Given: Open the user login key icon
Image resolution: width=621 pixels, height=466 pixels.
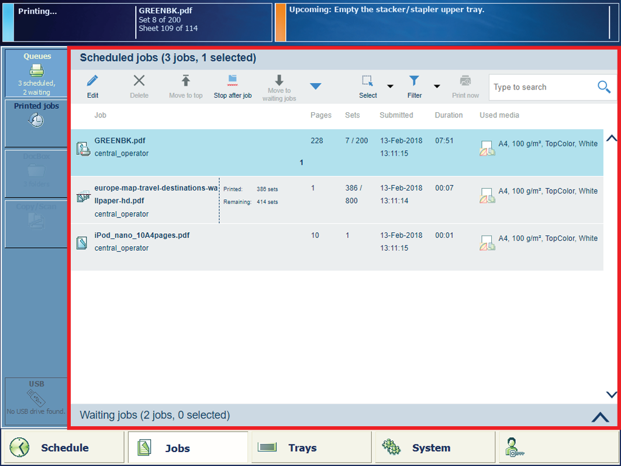Looking at the screenshot, I should click(515, 447).
